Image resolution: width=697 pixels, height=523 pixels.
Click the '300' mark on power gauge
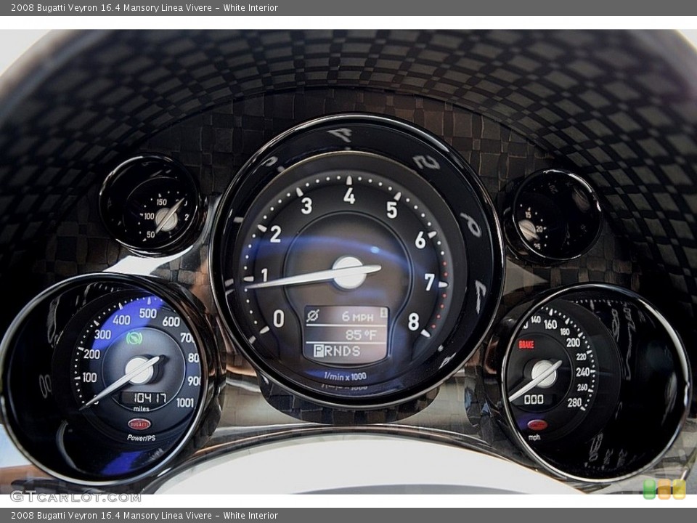coord(102,334)
